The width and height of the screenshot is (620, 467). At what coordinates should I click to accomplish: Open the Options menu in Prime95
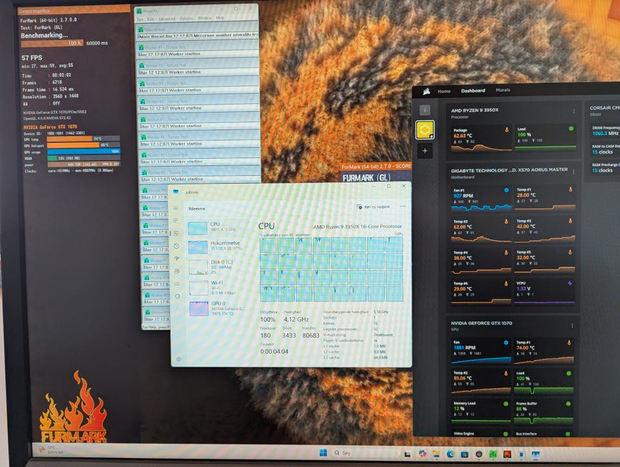186,18
